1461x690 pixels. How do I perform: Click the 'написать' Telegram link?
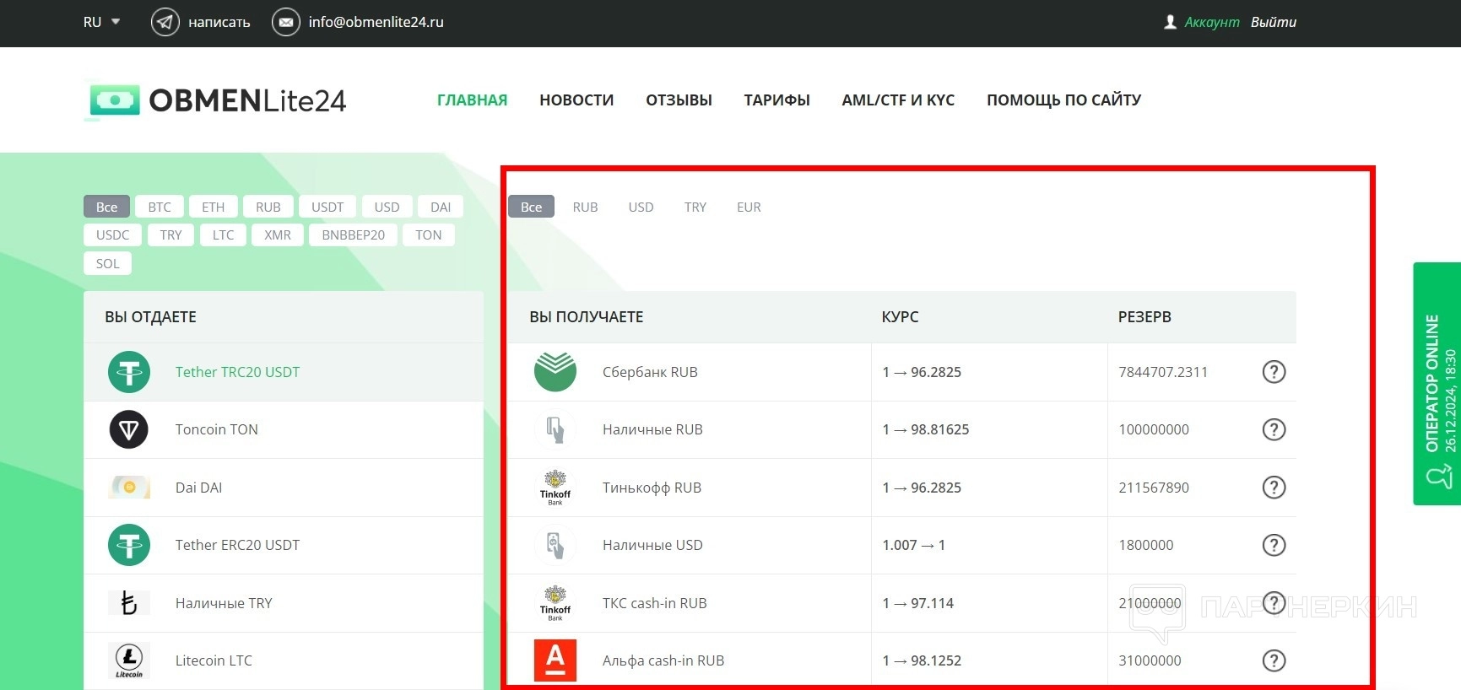pyautogui.click(x=219, y=22)
